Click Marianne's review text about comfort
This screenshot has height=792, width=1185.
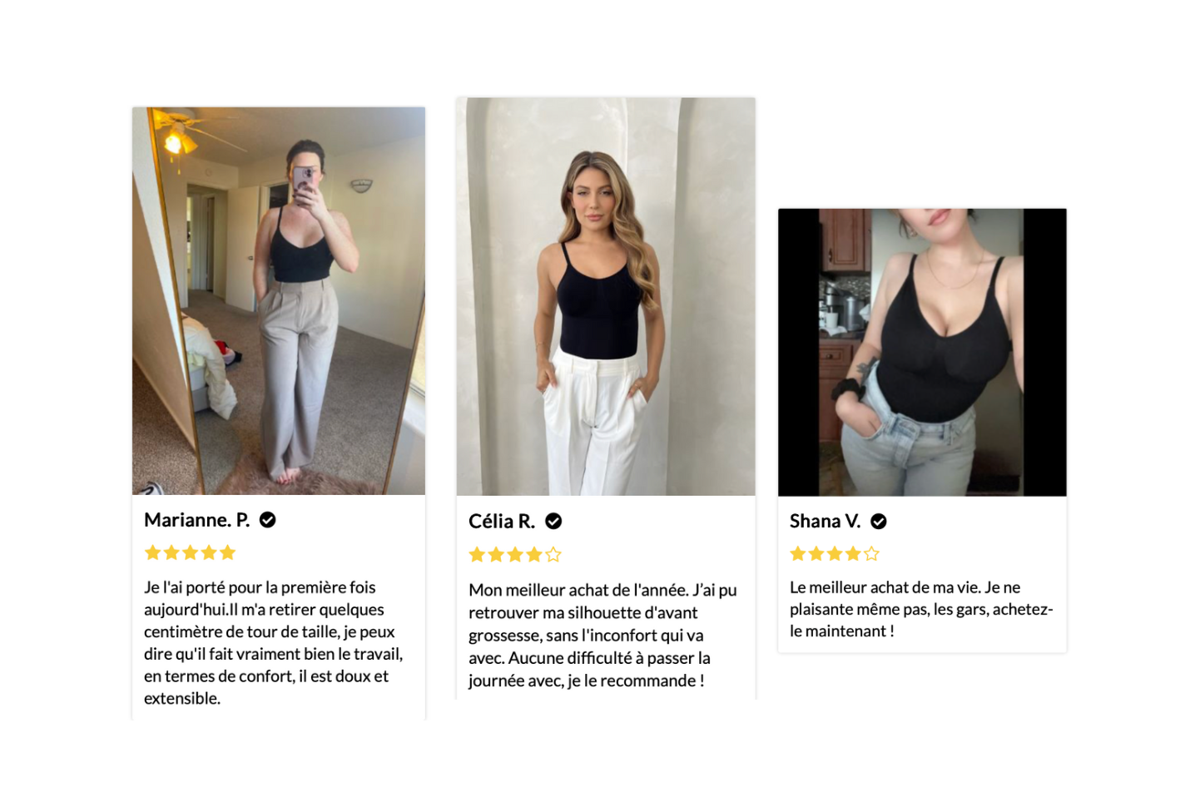[x=274, y=643]
